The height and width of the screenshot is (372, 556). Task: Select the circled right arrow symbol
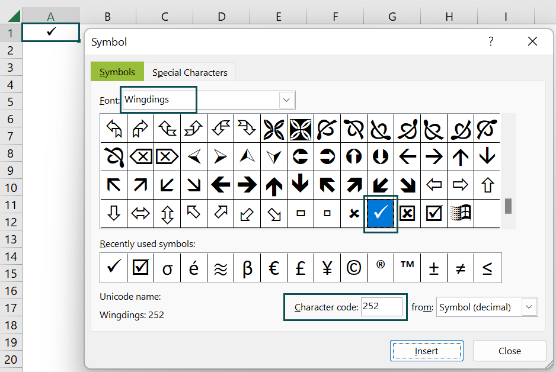click(327, 156)
